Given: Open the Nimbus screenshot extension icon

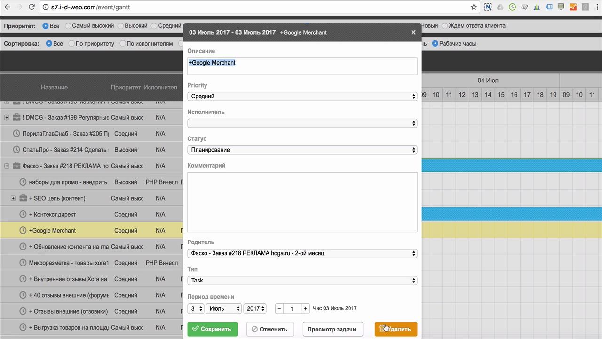Looking at the screenshot, I should click(488, 7).
